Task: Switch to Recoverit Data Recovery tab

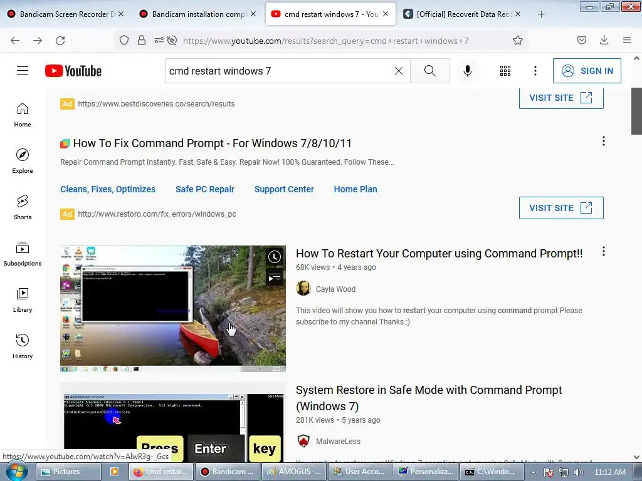Action: [462, 14]
